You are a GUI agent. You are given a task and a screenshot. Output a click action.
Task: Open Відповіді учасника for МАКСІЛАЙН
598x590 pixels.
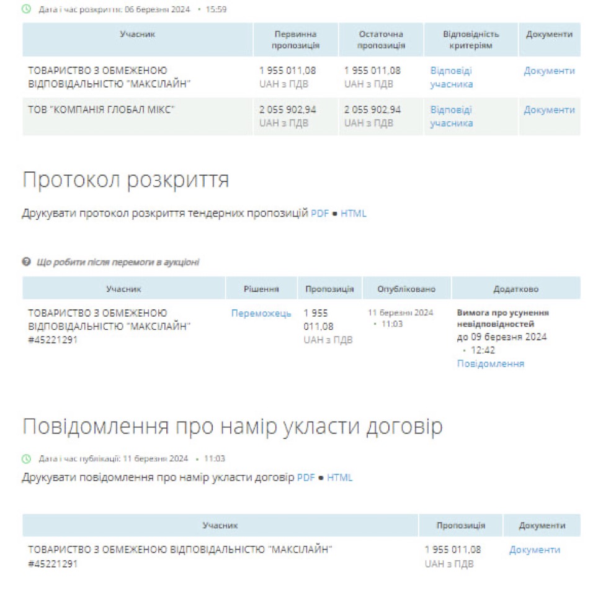[451, 78]
